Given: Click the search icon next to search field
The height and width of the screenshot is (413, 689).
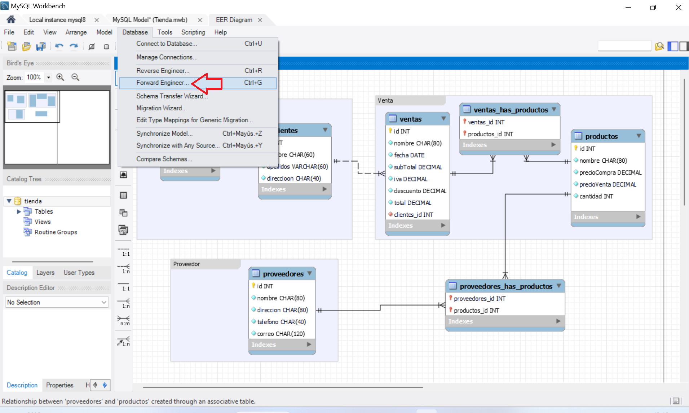Looking at the screenshot, I should 659,46.
